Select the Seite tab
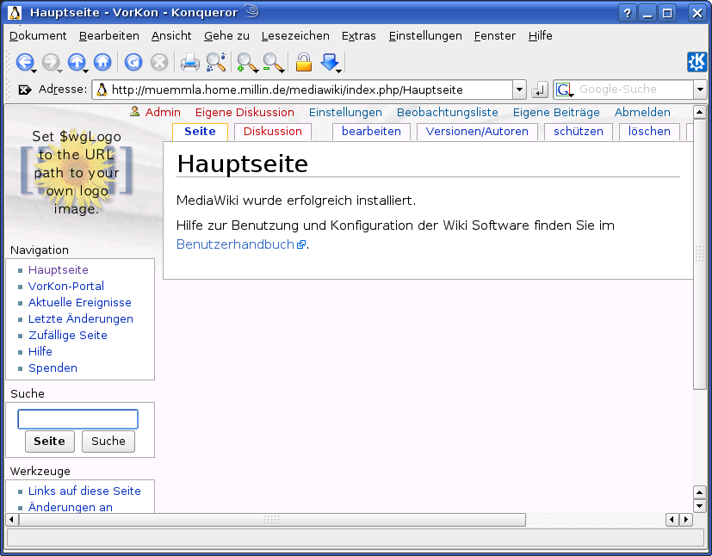Image resolution: width=712 pixels, height=556 pixels. pyautogui.click(x=200, y=132)
